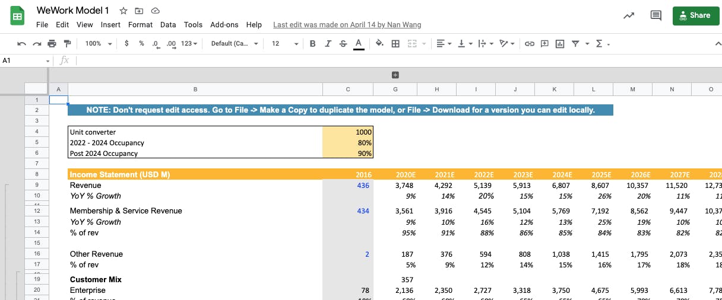This screenshot has height=300, width=722.
Task: Insert a comment from the toolbar
Action: 544,43
